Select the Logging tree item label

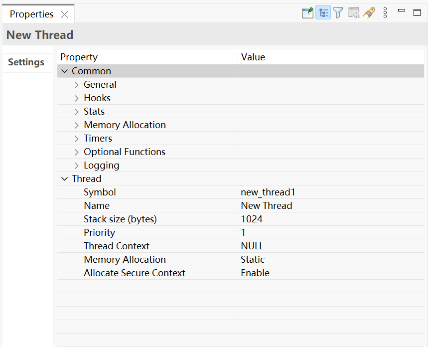[x=101, y=166]
